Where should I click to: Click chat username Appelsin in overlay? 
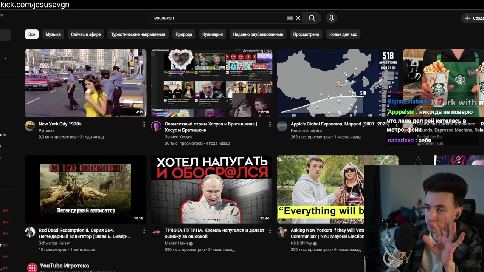click(x=401, y=112)
